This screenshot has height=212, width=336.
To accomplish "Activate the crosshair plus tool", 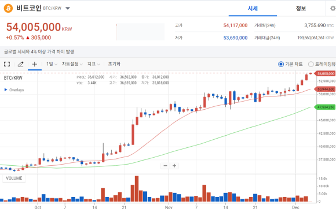I will 35,64.
